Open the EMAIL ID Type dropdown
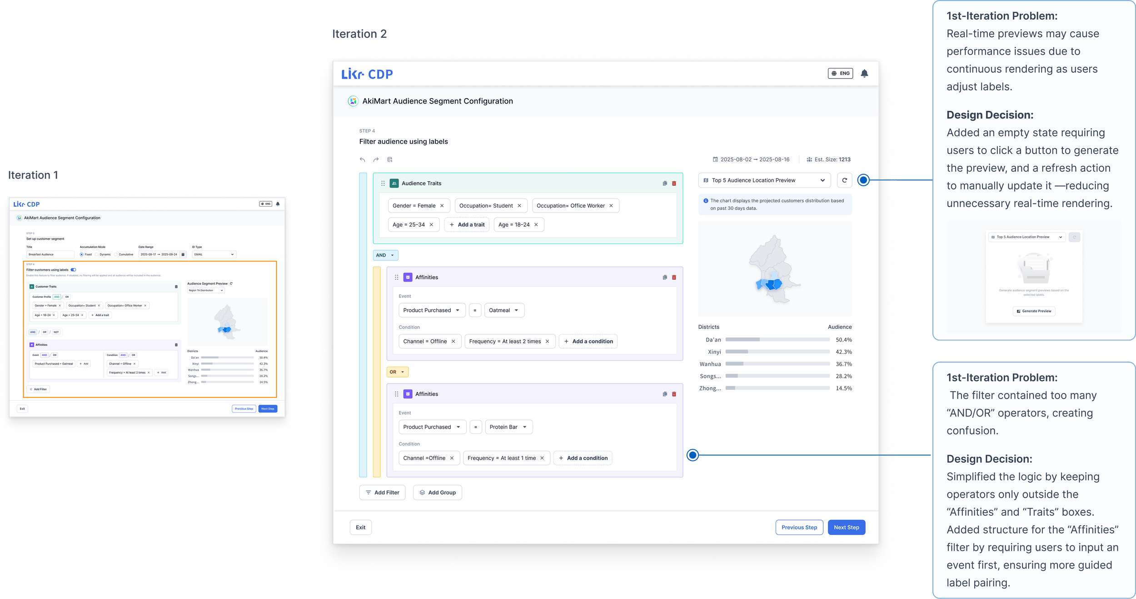The image size is (1136, 599). click(214, 255)
